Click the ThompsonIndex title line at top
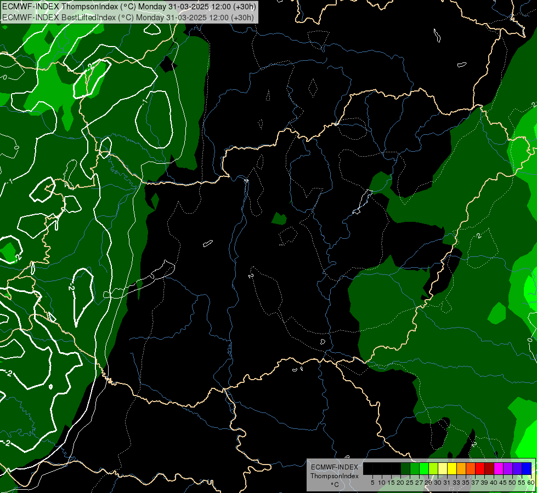537x493 pixels. (x=129, y=7)
